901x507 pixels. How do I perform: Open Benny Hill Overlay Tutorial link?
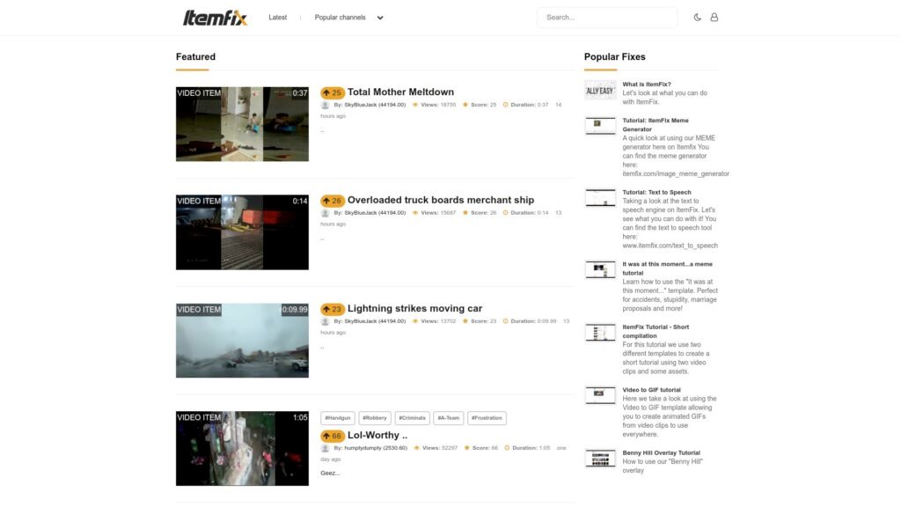click(661, 452)
